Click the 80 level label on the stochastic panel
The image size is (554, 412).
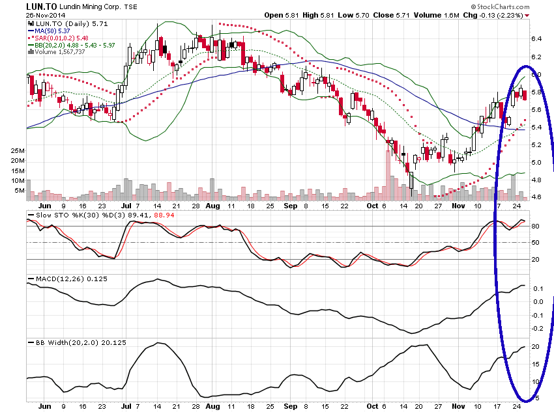point(536,226)
